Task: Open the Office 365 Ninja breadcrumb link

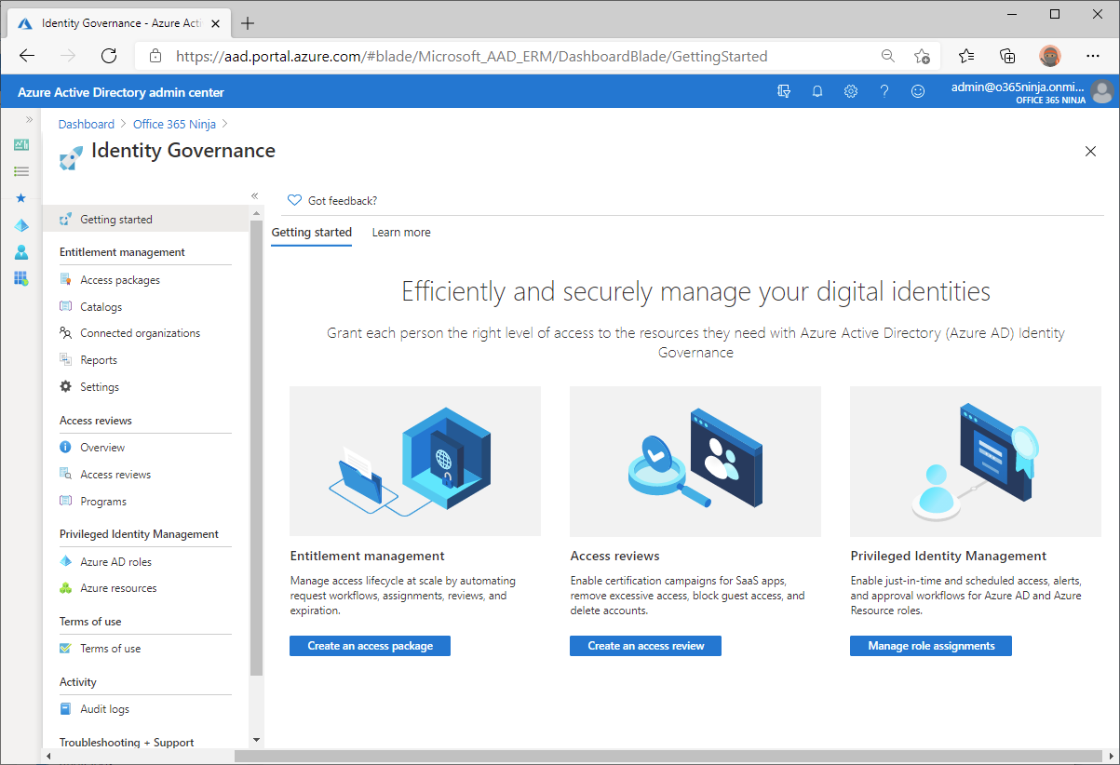Action: point(174,123)
